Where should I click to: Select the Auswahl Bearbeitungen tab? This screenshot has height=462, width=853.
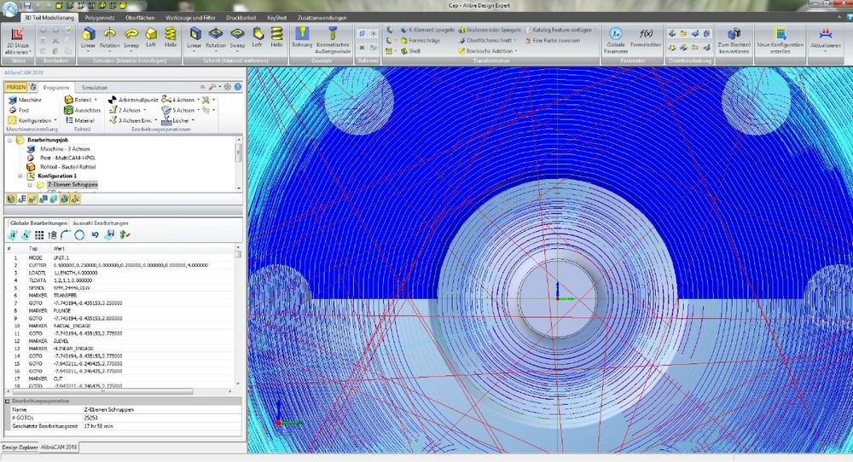[101, 222]
